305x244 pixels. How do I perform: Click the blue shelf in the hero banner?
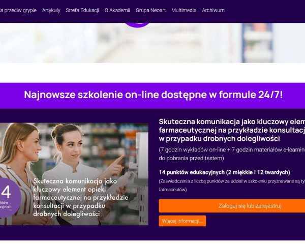pos(257,43)
